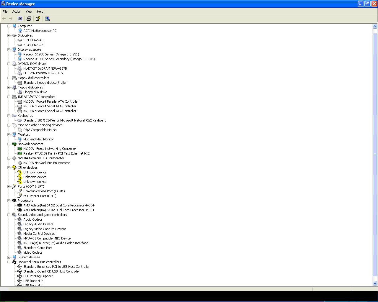Select Standard Game Port row
Image resolution: width=378 pixels, height=302 pixels.
point(38,248)
